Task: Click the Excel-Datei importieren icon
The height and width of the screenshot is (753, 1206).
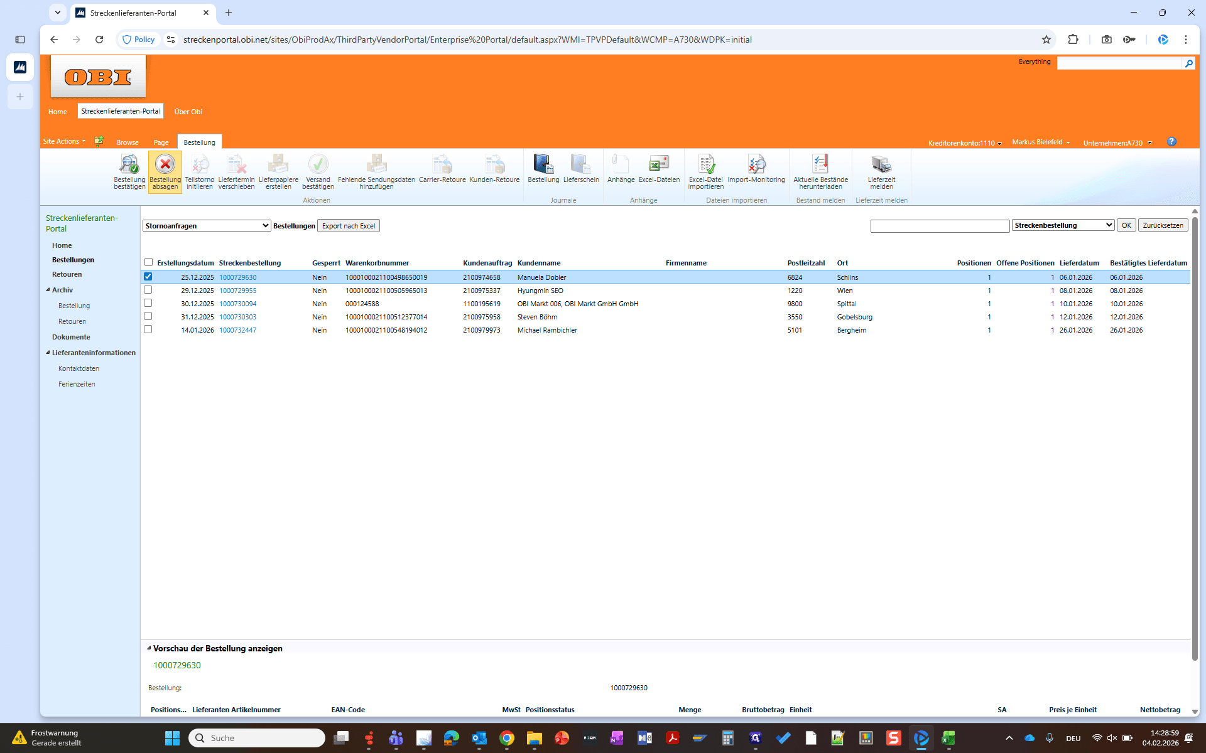Action: tap(706, 171)
